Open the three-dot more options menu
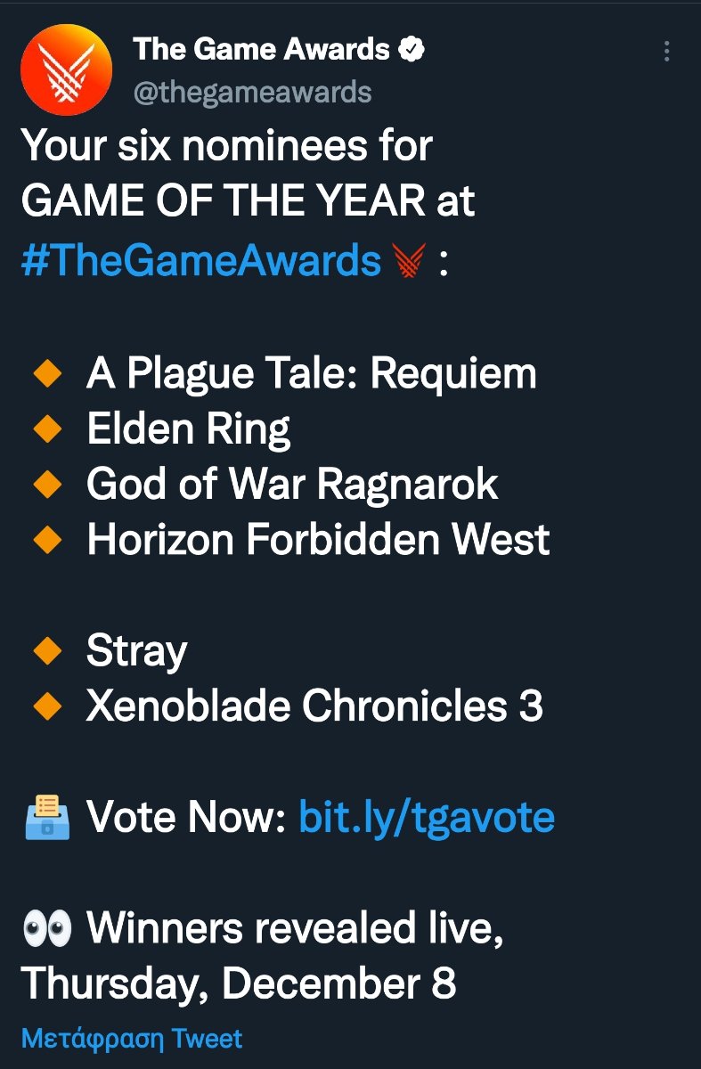 [666, 52]
